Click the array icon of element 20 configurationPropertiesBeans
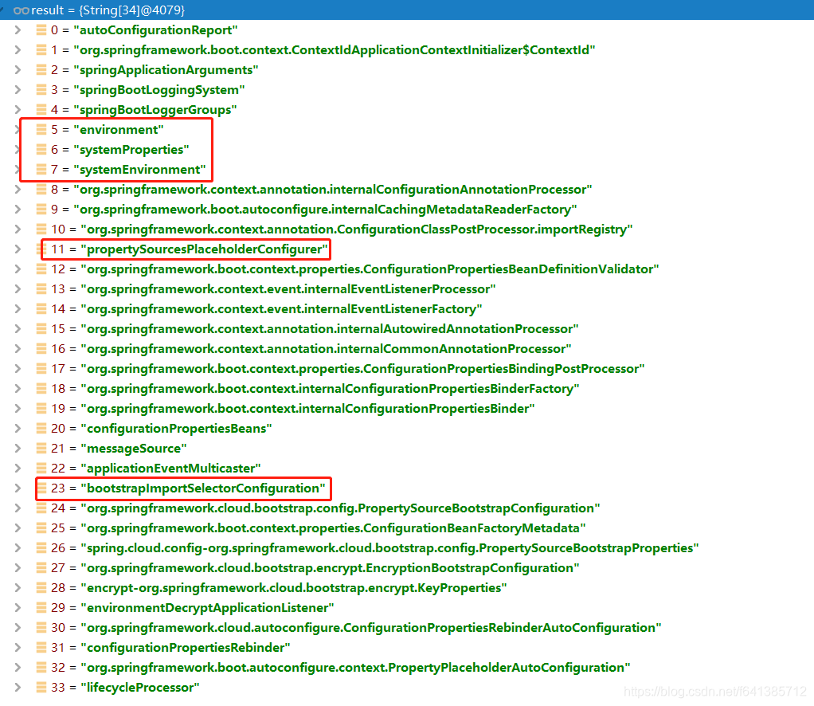Screen dimensions: 814x706 click(41, 428)
